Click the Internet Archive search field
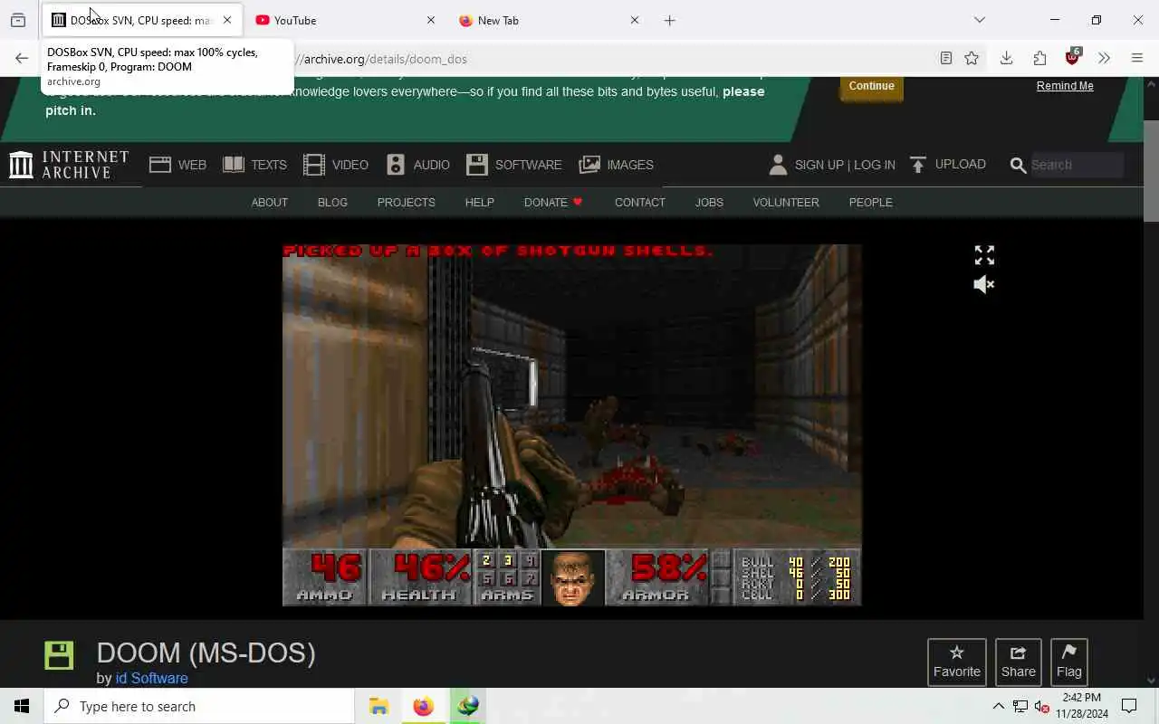The height and width of the screenshot is (724, 1159). (x=1076, y=165)
